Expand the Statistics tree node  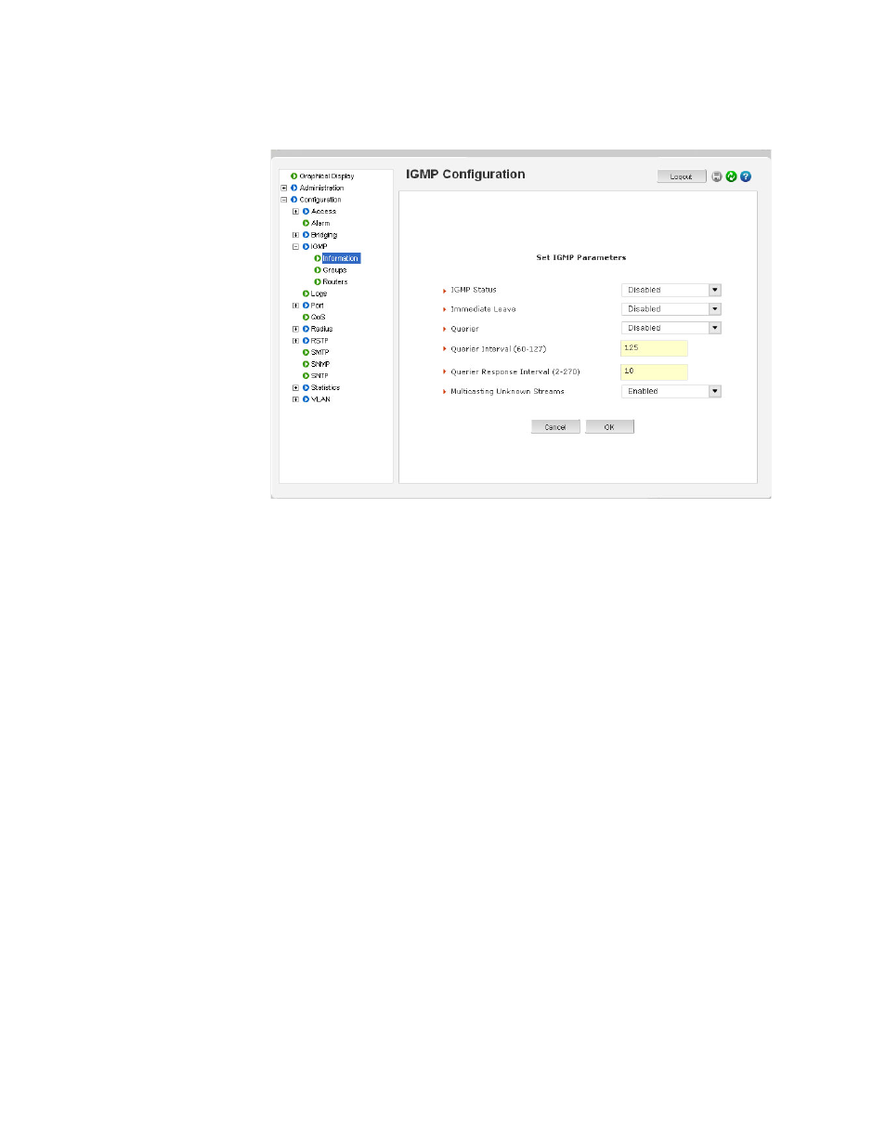tap(295, 388)
